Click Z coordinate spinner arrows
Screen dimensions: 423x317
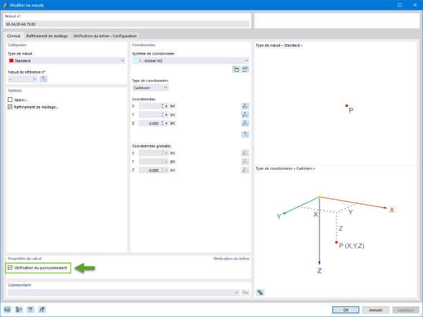(163, 123)
